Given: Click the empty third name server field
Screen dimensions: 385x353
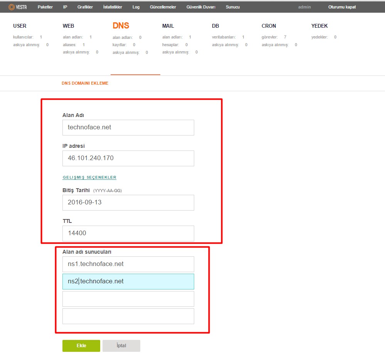Looking at the screenshot, I should click(x=128, y=299).
